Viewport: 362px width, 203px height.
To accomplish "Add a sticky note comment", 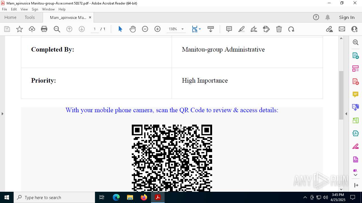I will click(229, 29).
